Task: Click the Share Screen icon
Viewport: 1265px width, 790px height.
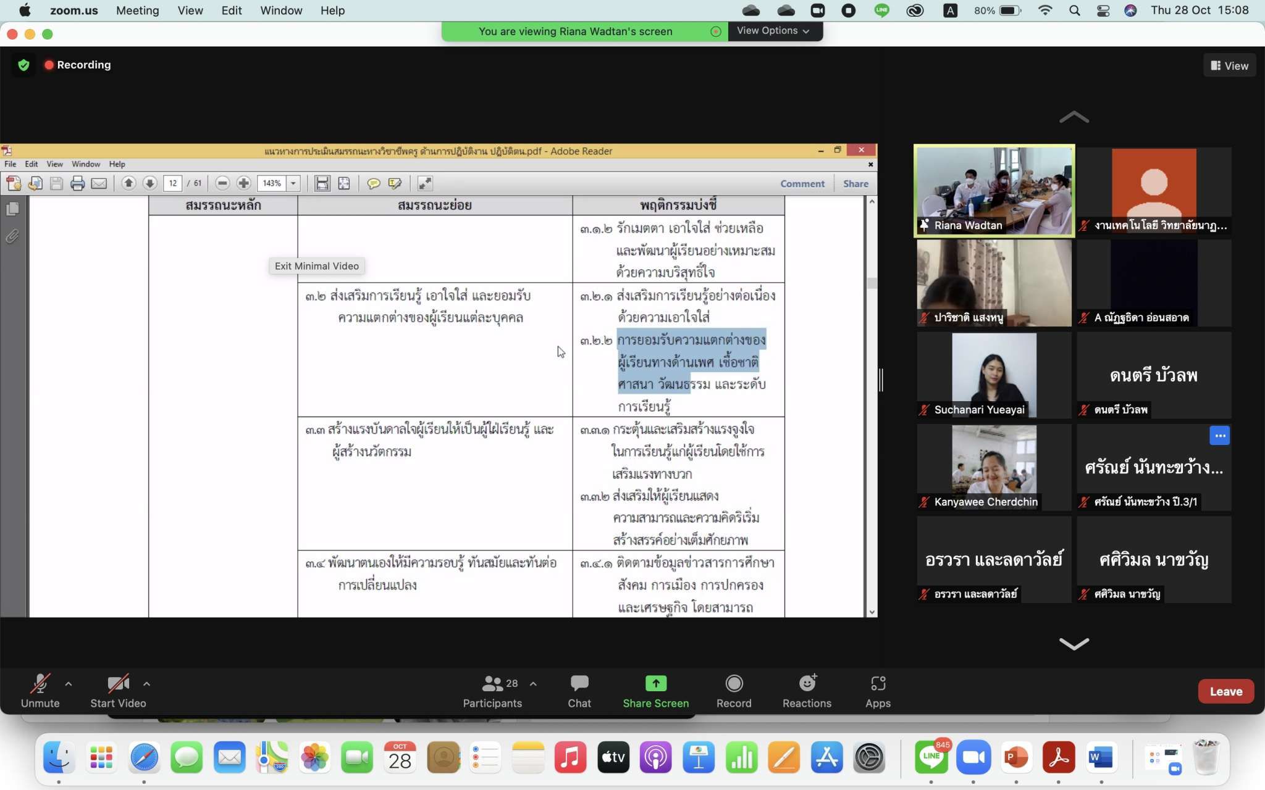Action: 655,683
